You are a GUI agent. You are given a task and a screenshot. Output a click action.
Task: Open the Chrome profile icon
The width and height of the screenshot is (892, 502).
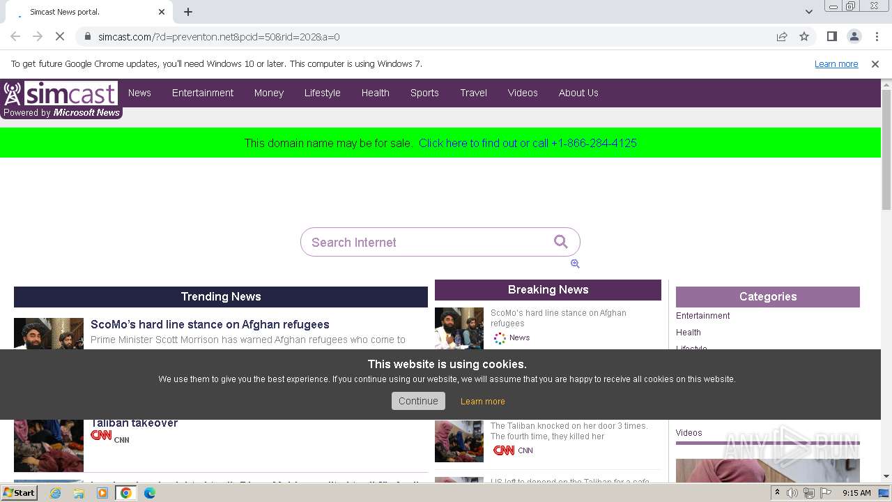[854, 36]
